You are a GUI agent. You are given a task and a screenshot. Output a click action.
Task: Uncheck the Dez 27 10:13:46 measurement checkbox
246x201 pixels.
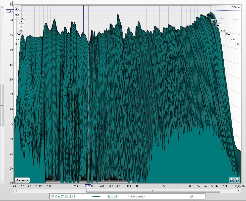(x=53, y=196)
